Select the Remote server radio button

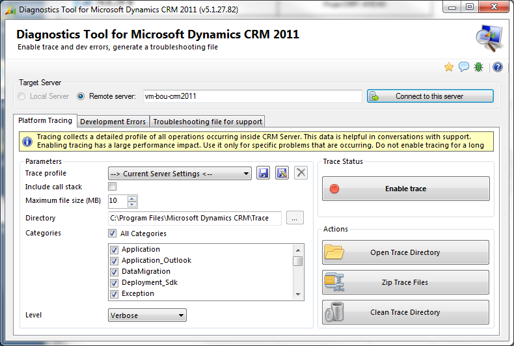tap(80, 96)
